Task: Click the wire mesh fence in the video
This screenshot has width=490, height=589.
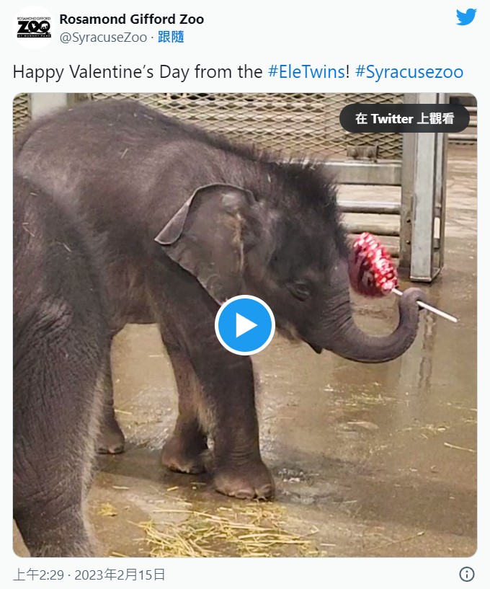Action: [244, 120]
